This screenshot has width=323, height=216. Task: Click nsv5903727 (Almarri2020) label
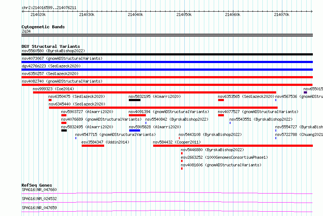(x=87, y=112)
